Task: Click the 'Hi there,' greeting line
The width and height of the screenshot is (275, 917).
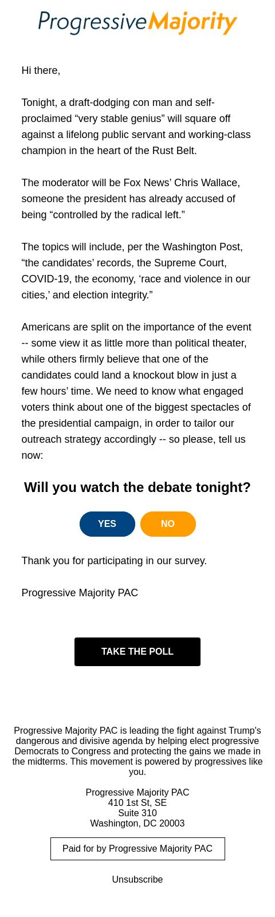Action: pos(41,70)
